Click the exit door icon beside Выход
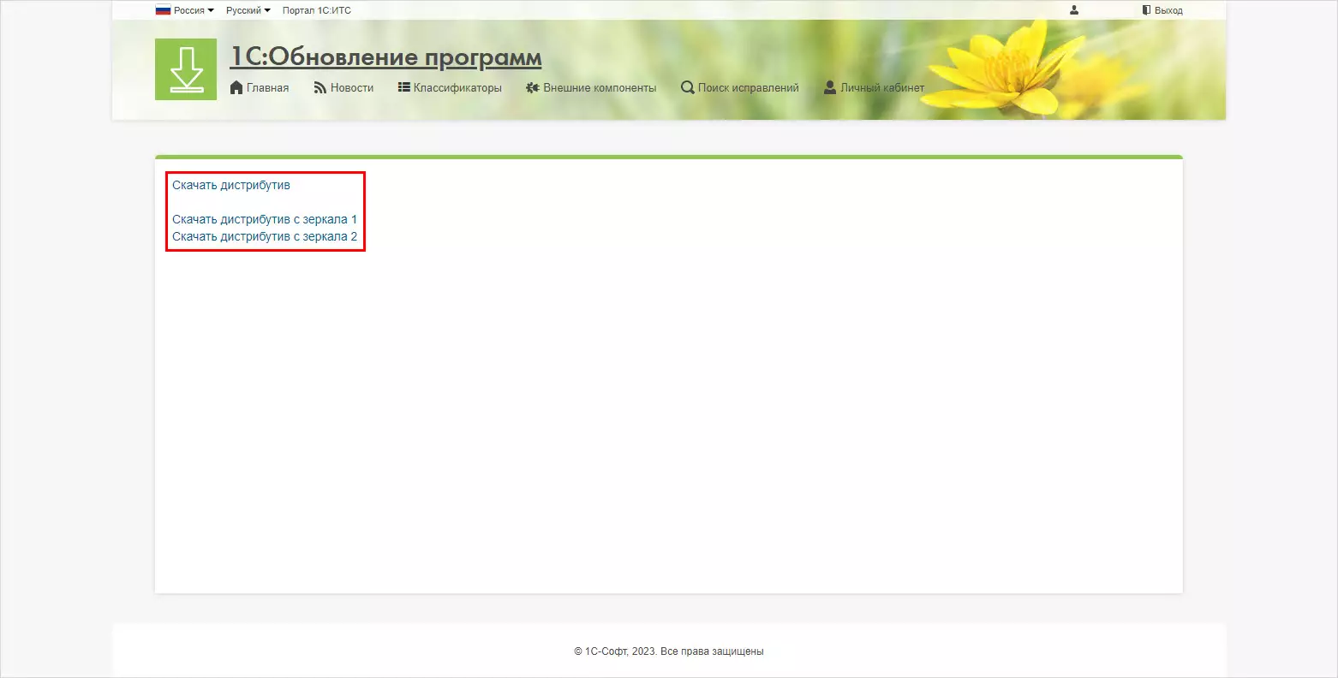The image size is (1338, 678). (1146, 10)
